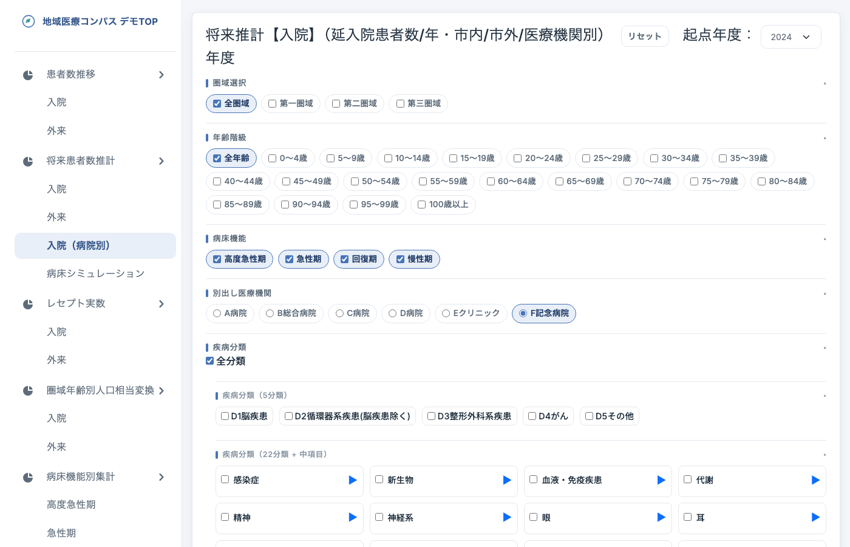
Task: Click the compass logo icon beside 地域医療コンパス
Action: [29, 21]
